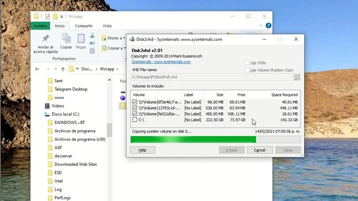Switch to the Compartir ribbon tab
The height and width of the screenshot is (201, 358).
click(x=84, y=26)
